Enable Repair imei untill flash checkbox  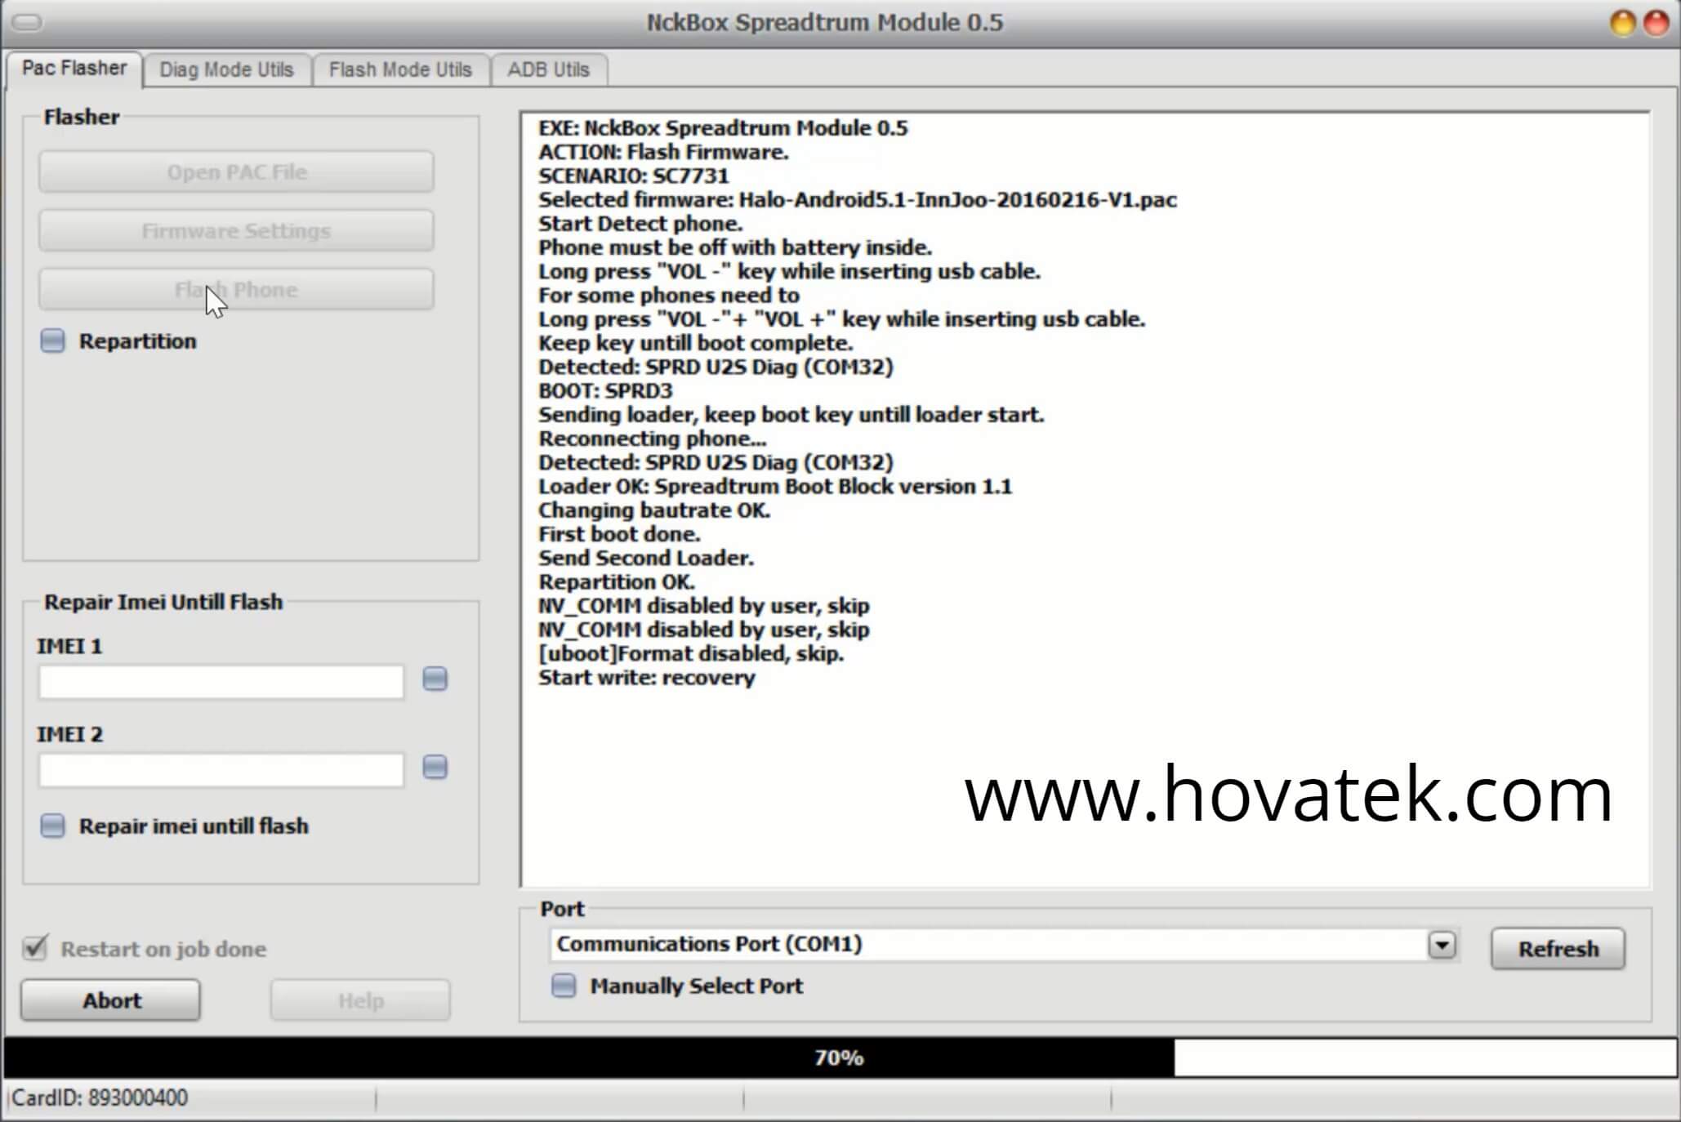click(x=53, y=826)
